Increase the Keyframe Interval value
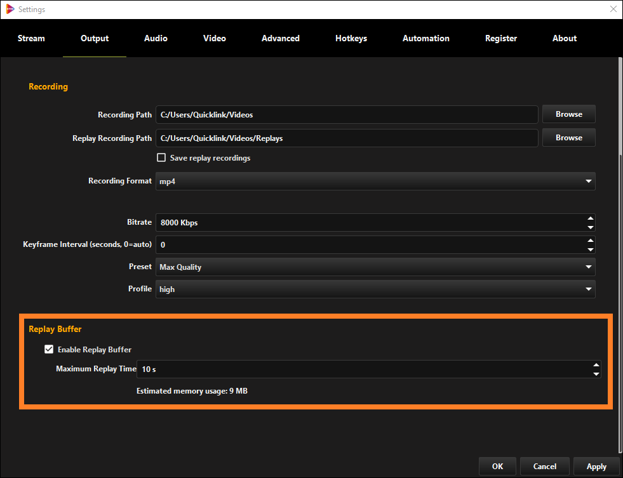 pos(591,241)
